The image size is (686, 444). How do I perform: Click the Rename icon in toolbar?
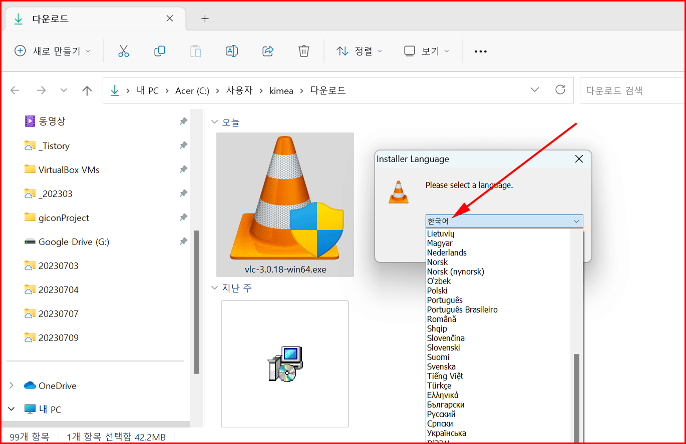tap(232, 51)
